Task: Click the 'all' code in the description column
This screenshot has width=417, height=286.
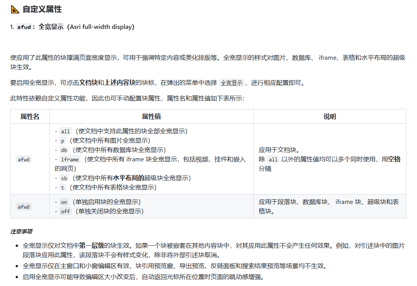Action: coord(273,159)
